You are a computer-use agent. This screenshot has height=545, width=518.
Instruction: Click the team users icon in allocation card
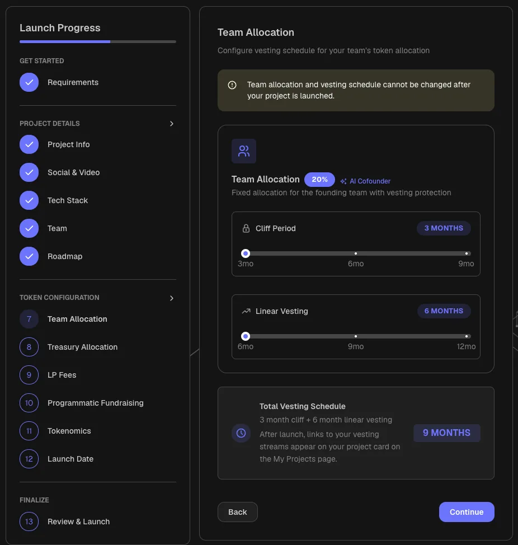(x=244, y=151)
